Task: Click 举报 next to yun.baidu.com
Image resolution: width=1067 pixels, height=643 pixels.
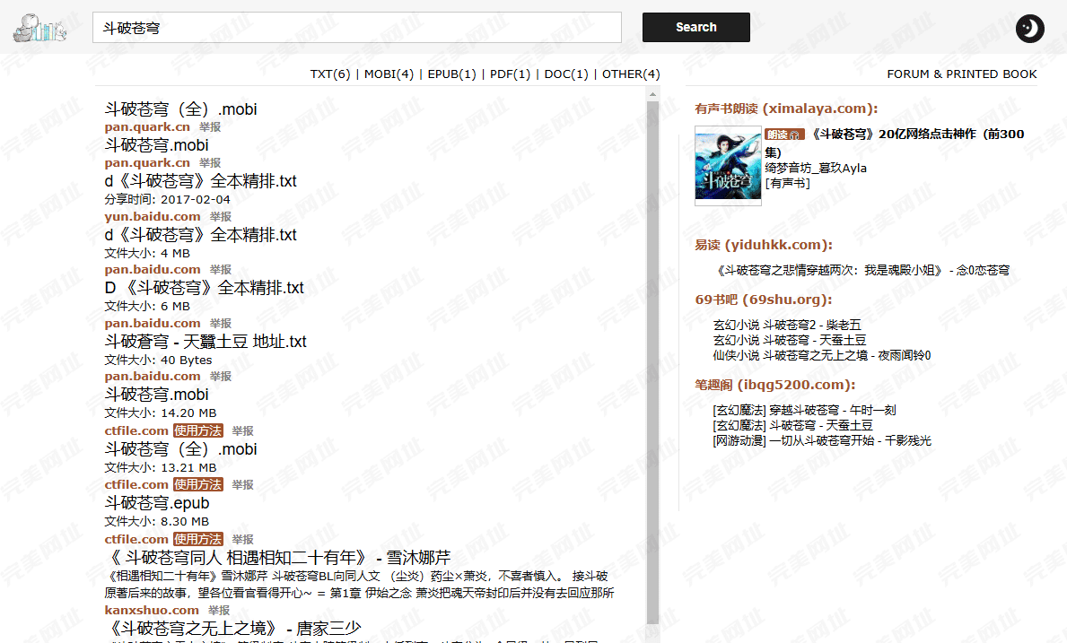Action: (x=221, y=217)
